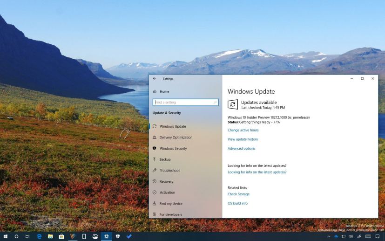
Task: Open the touch keyboard tray icon
Action: tap(368, 237)
